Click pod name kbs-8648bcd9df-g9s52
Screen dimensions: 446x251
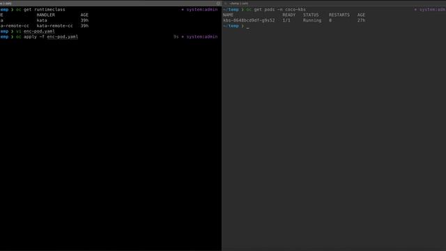249,20
